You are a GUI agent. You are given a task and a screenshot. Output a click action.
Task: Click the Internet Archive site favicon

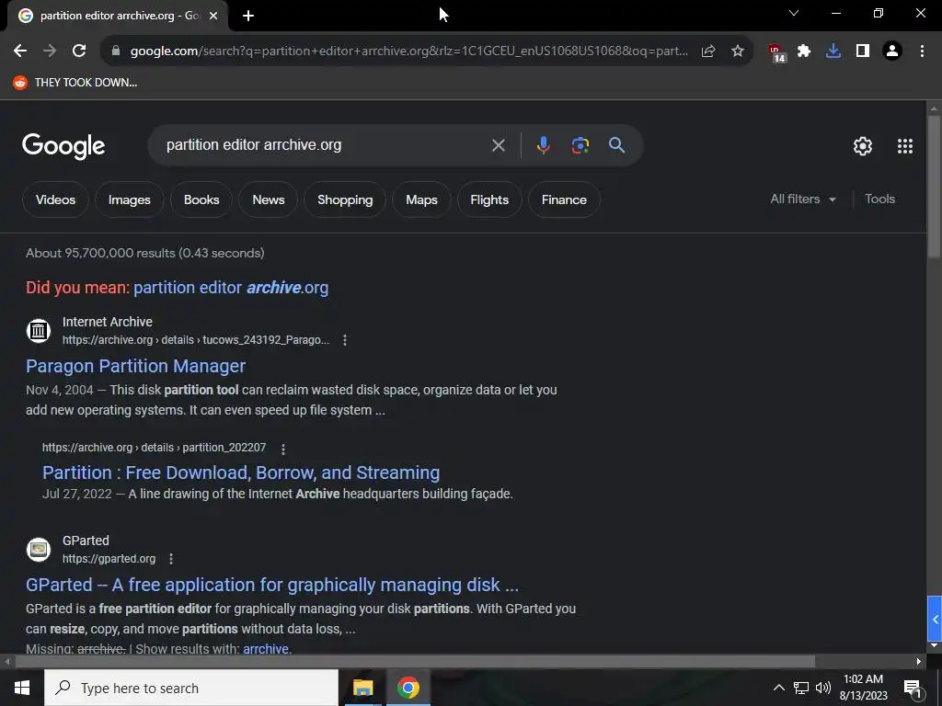pos(39,331)
